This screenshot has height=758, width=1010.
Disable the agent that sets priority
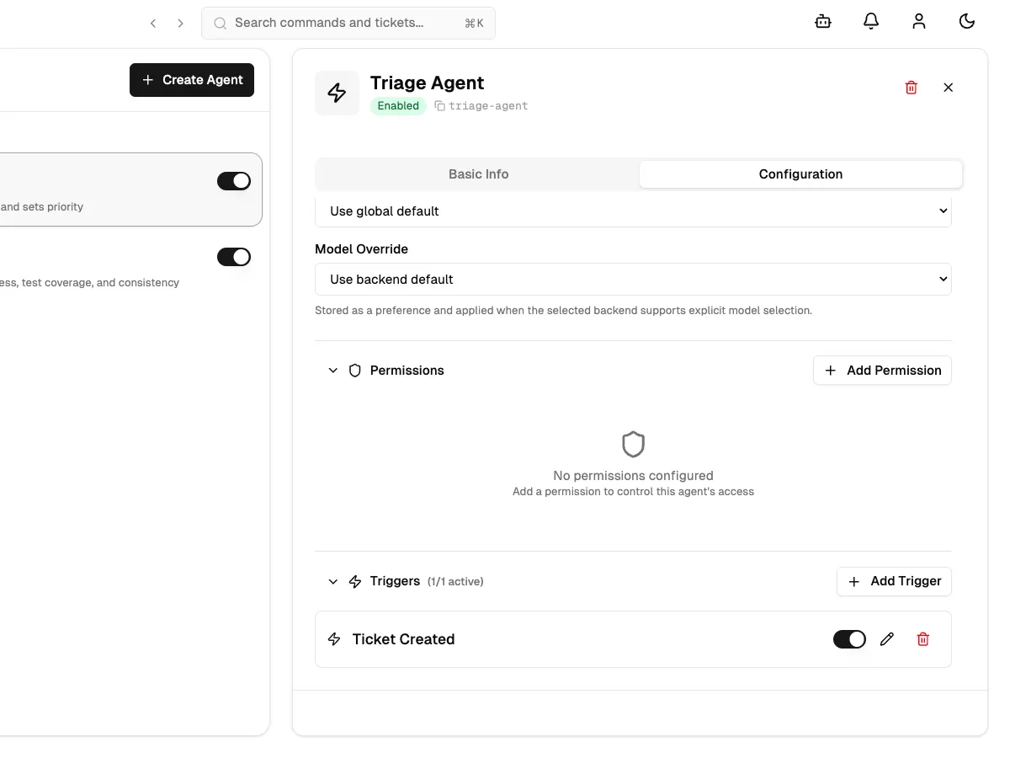[234, 180]
